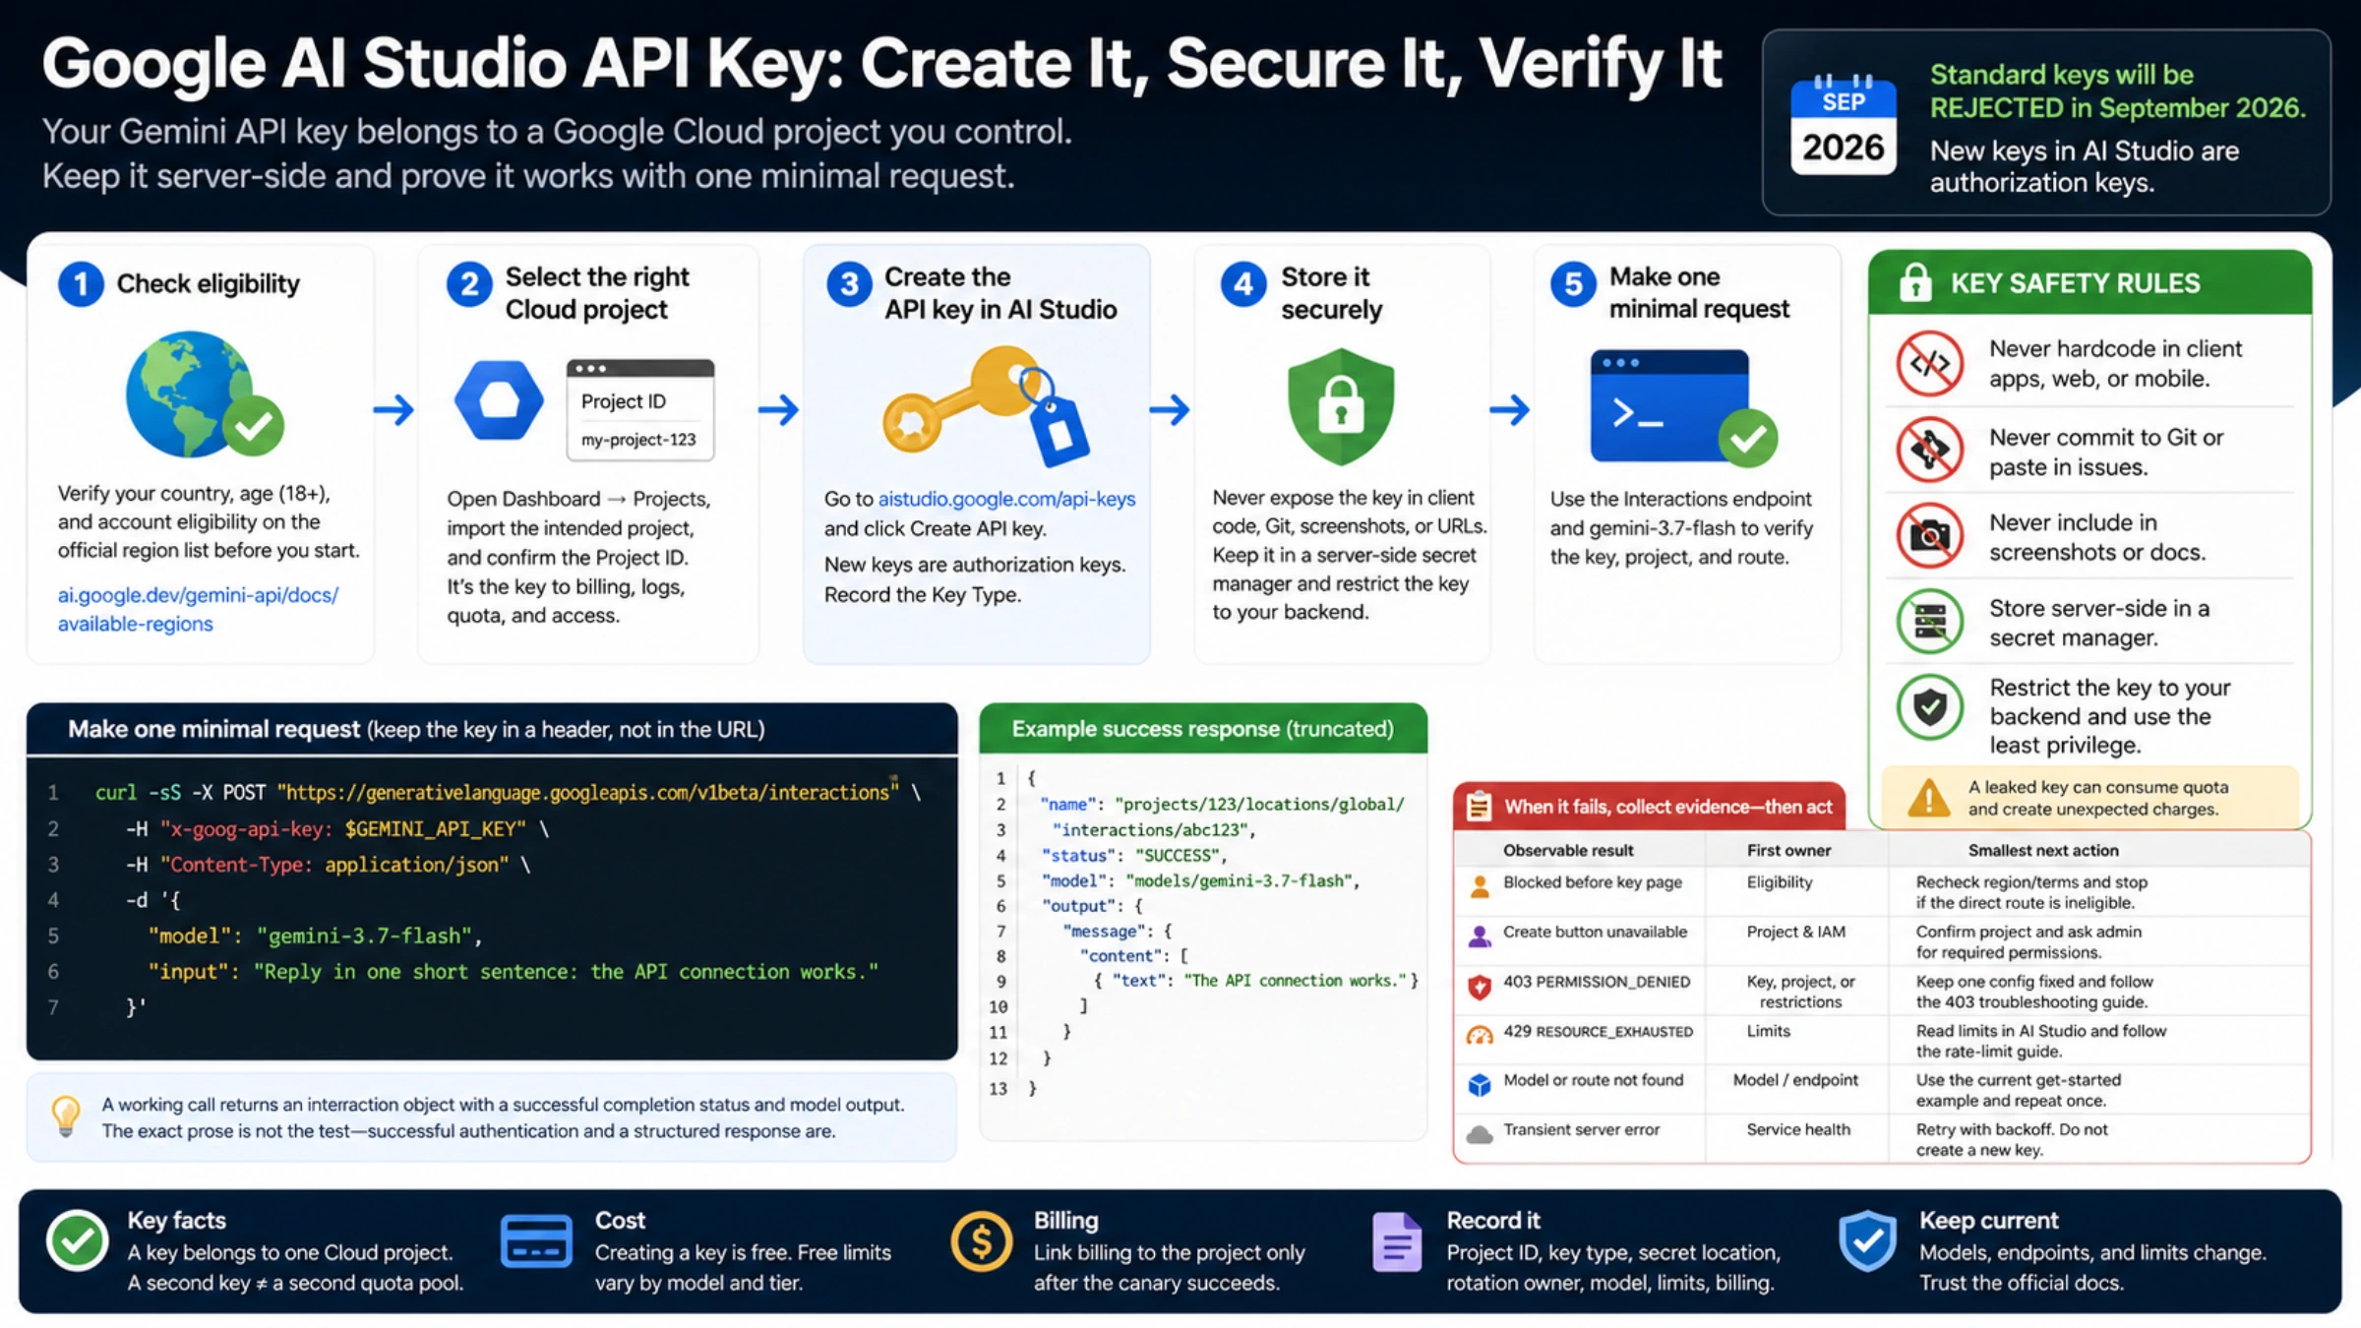Click the "status": "SUCCESS" response line

coord(1135,855)
